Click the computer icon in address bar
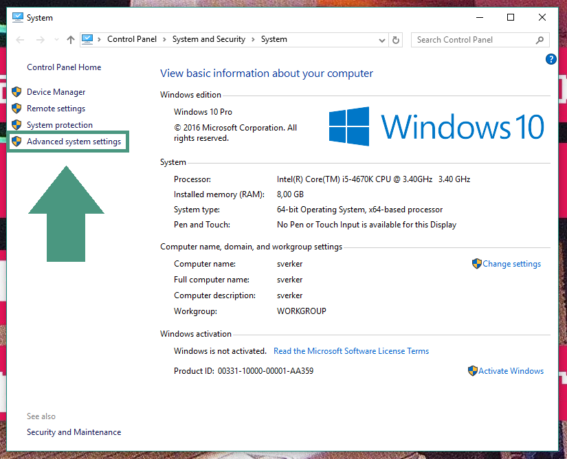 (88, 40)
